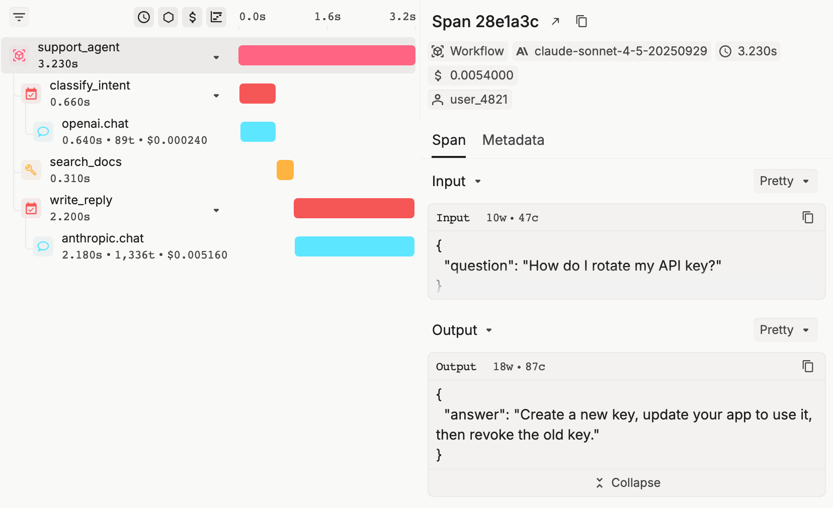This screenshot has width=833, height=508.
Task: Copy the span ID next to title
Action: coord(581,21)
